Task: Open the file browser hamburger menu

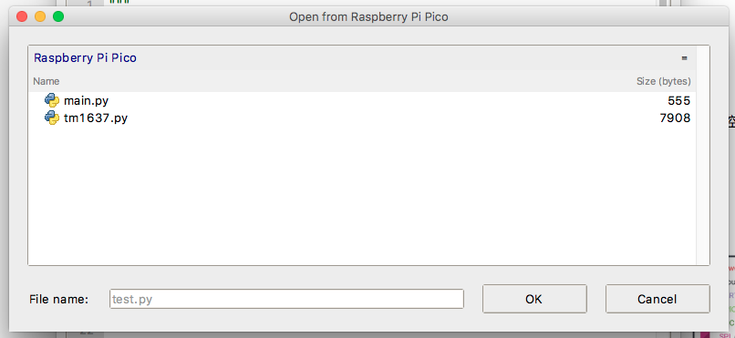Action: (x=684, y=58)
